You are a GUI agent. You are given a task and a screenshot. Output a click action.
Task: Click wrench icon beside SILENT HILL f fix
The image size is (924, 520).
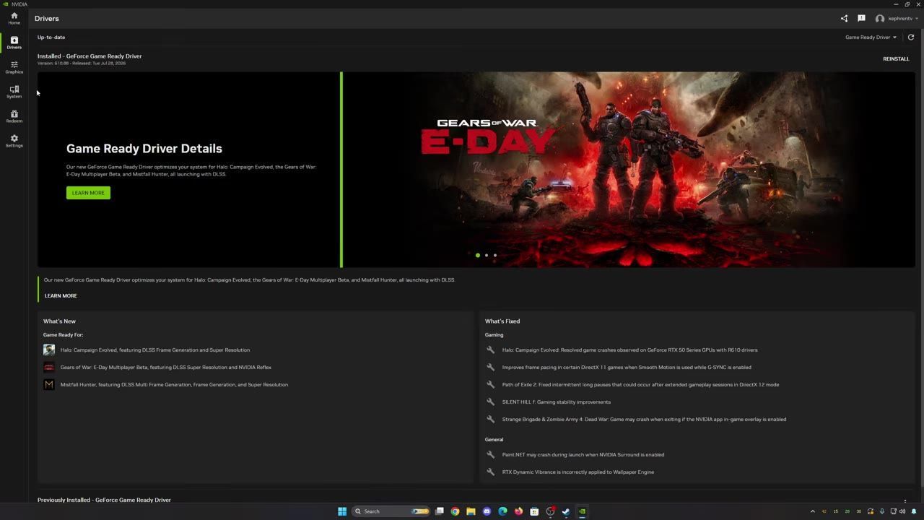[491, 402]
